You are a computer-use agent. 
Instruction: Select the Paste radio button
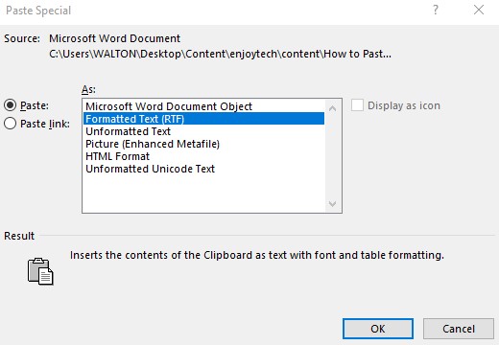[11, 105]
